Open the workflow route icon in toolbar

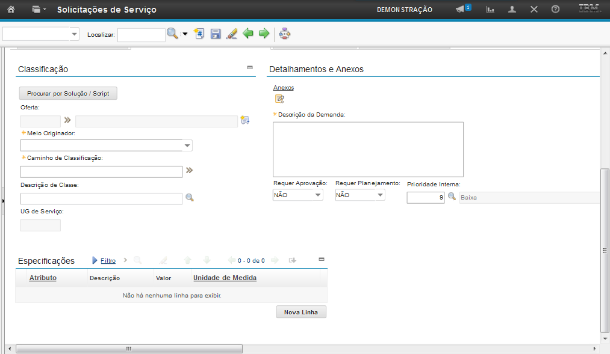285,34
